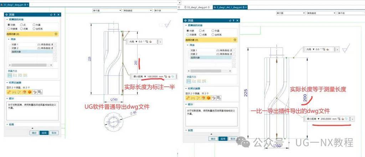Choose the first measurement method icon in the A4_1 dialog
The width and height of the screenshot is (365, 157).
pos(189,81)
